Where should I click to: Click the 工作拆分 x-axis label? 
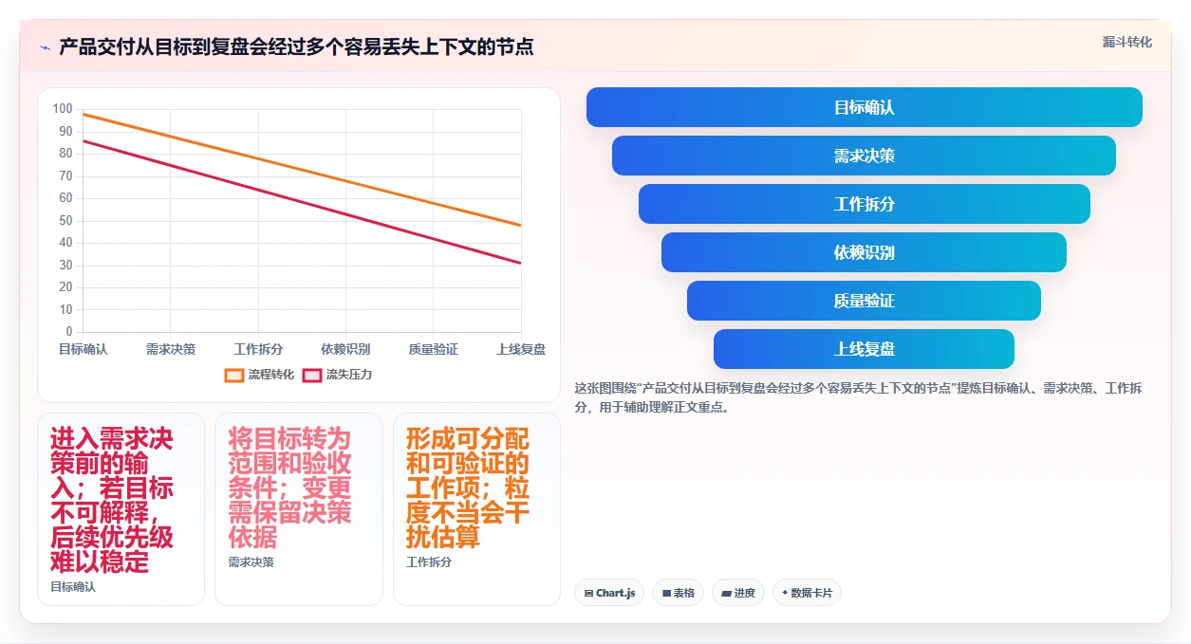tap(258, 349)
